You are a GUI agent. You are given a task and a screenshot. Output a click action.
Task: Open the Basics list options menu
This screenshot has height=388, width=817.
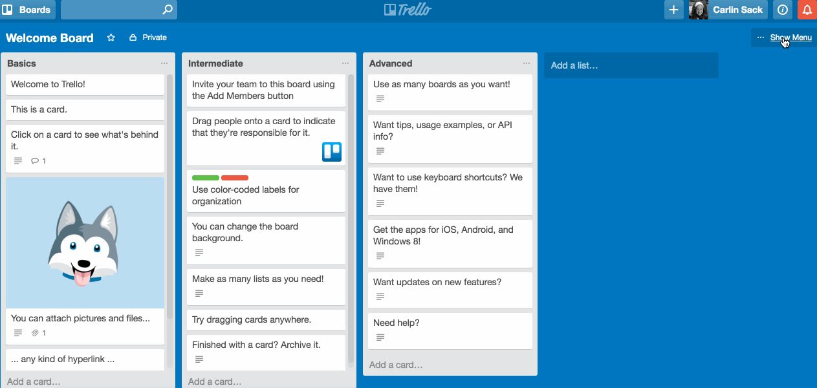point(164,63)
